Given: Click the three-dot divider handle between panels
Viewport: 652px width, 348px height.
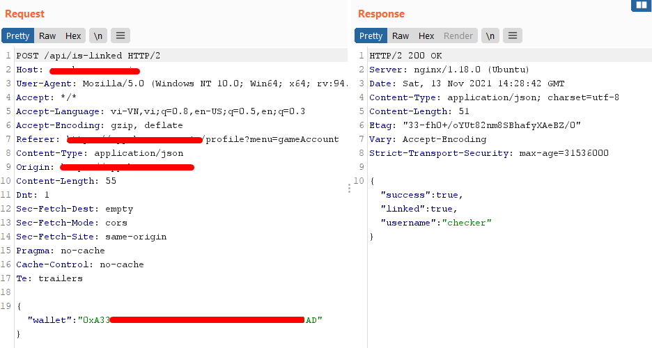Looking at the screenshot, I should (349, 188).
